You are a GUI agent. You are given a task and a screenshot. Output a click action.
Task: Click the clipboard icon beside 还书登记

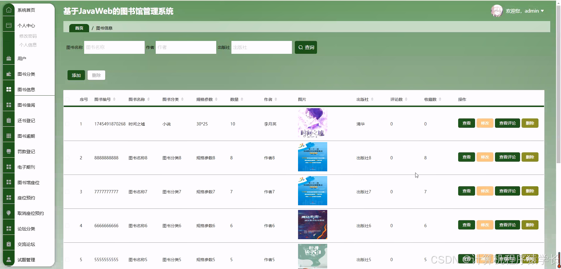pos(9,120)
